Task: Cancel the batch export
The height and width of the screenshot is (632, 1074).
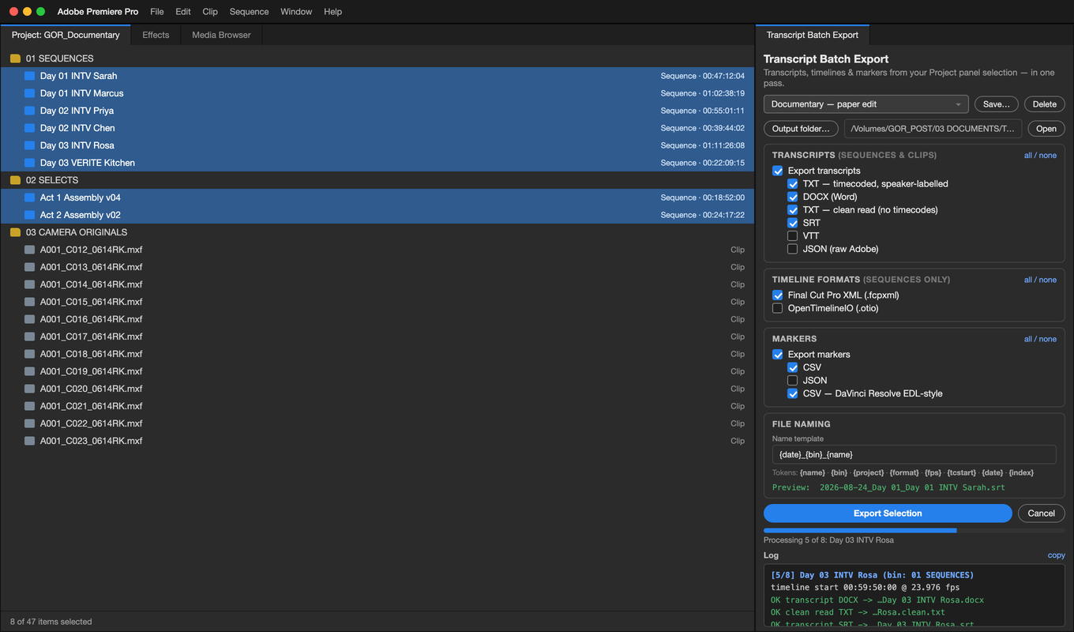Action: 1042,513
